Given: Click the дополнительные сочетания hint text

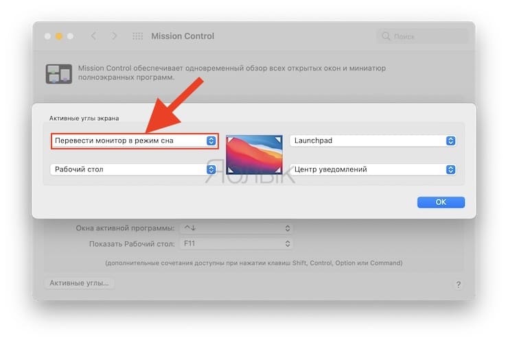Looking at the screenshot, I should click(x=254, y=263).
